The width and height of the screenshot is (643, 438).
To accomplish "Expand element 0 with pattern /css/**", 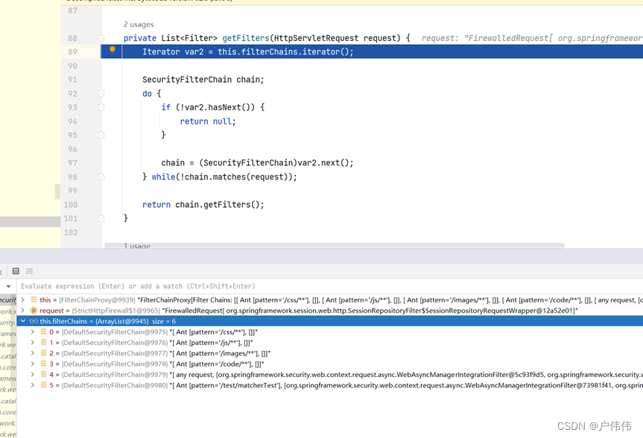I will (x=32, y=331).
